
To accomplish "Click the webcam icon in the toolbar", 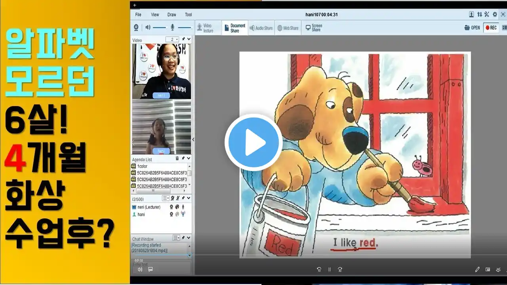I will tap(136, 27).
